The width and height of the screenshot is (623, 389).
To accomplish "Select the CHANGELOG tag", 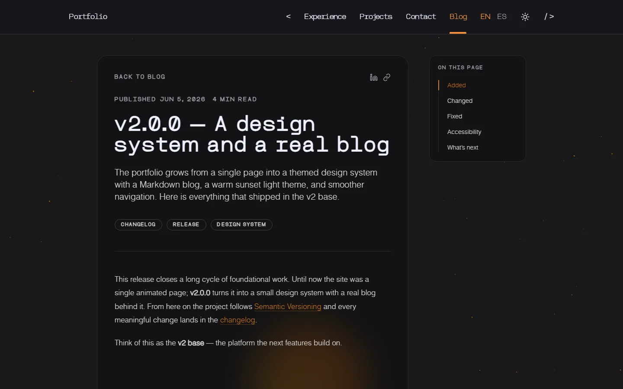I will (138, 224).
